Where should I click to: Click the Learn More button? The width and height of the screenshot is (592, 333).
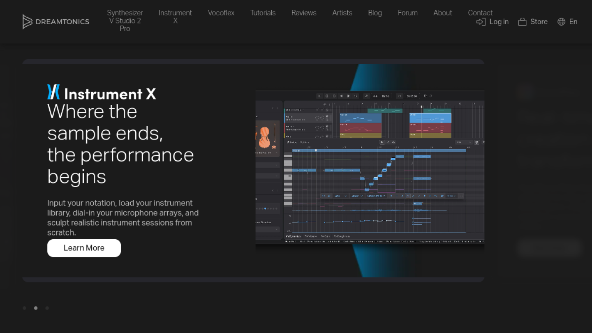[84, 248]
